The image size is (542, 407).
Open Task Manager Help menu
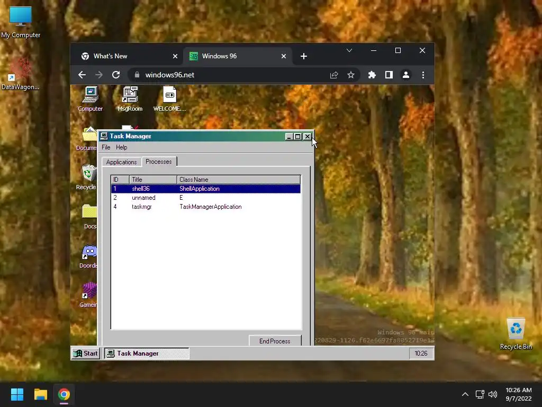[x=121, y=147]
